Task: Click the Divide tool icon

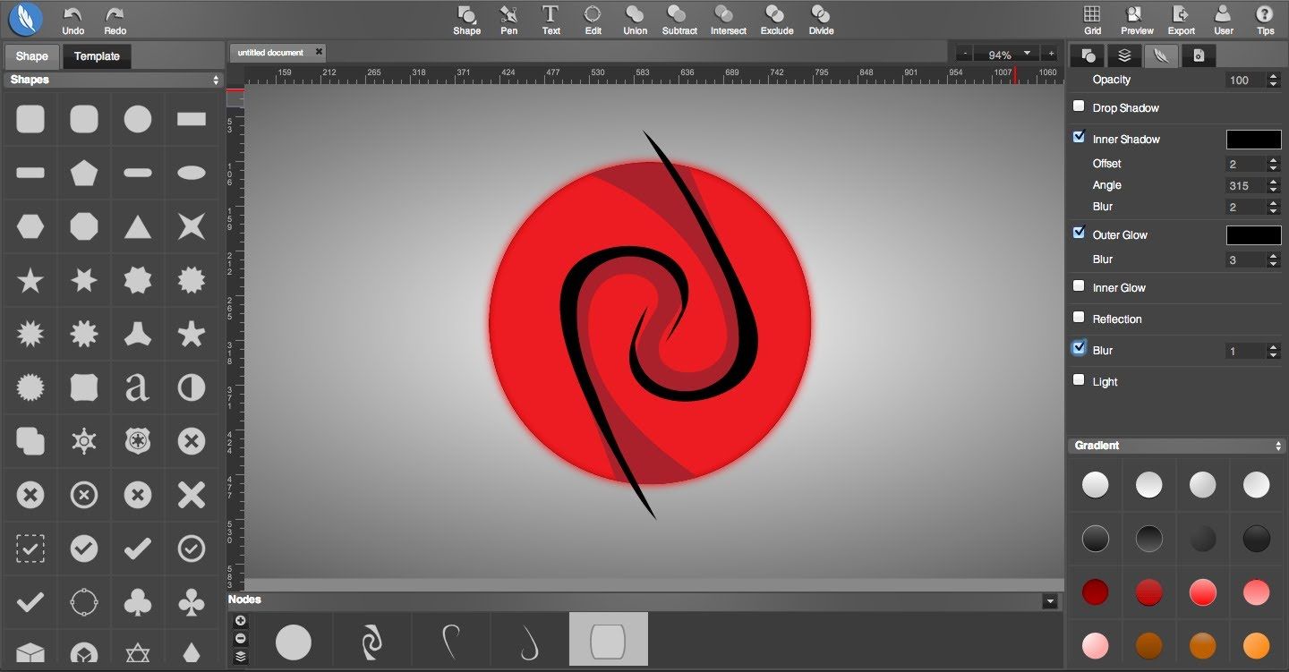Action: tap(820, 18)
